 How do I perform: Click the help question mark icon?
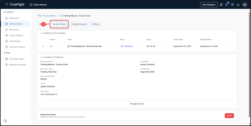point(232,5)
